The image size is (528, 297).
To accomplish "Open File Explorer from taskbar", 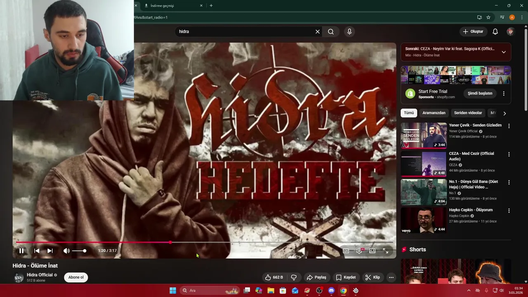I will point(271,290).
